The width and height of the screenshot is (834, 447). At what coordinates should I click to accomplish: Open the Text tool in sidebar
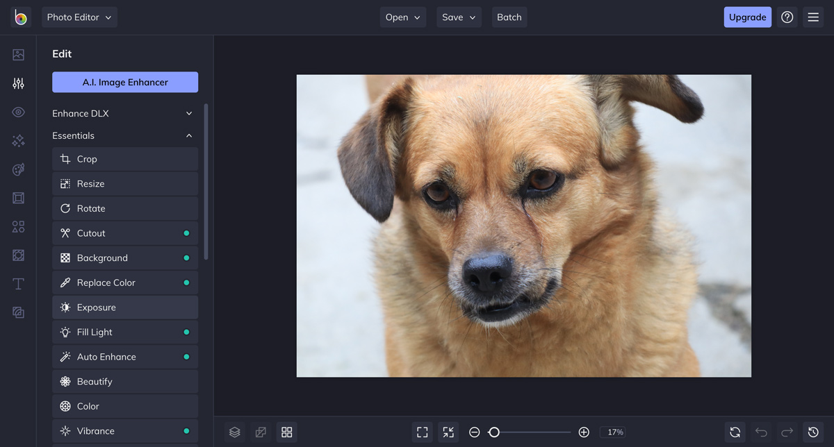[x=19, y=284]
